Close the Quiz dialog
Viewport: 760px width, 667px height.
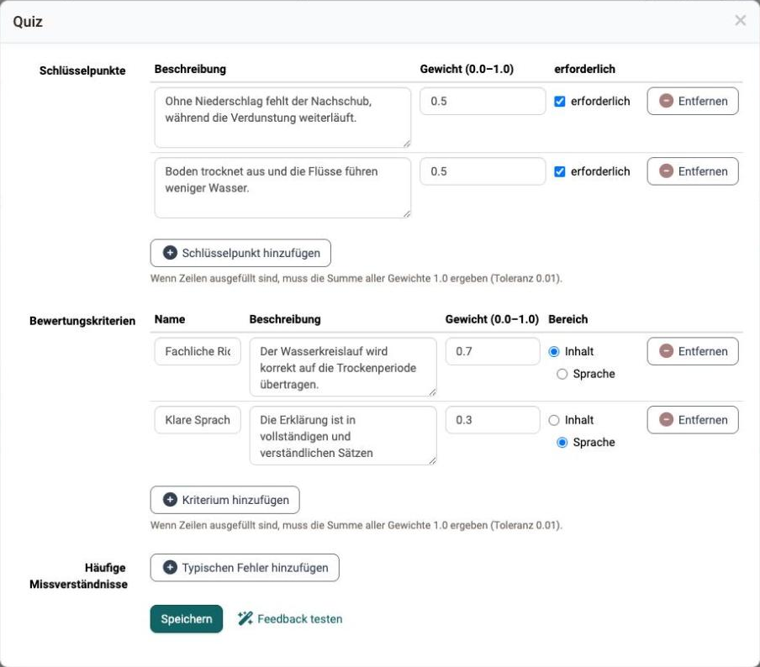[x=740, y=20]
